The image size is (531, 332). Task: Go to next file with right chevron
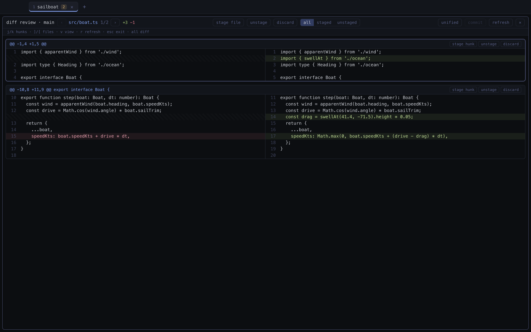pyautogui.click(x=115, y=23)
